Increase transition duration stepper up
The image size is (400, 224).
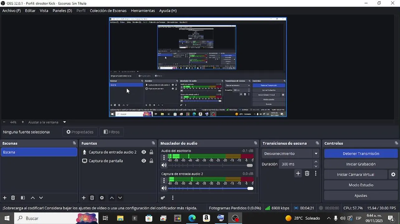click(316, 162)
